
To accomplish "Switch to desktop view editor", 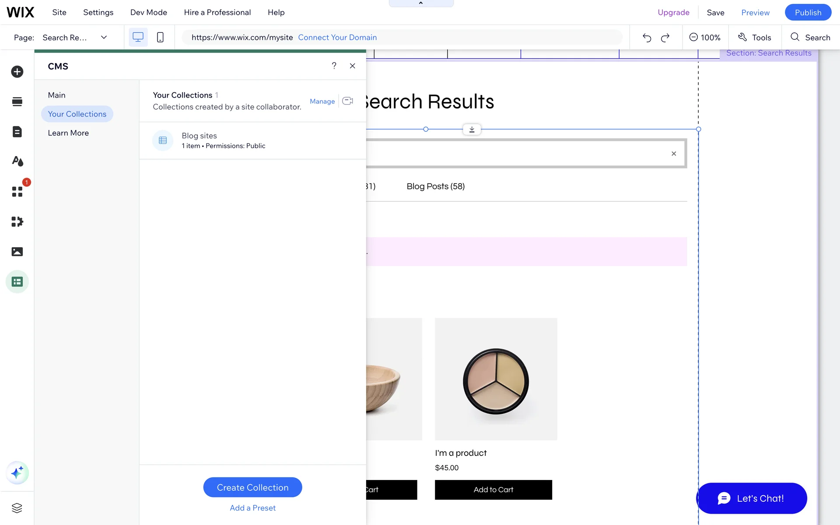I will click(x=138, y=38).
